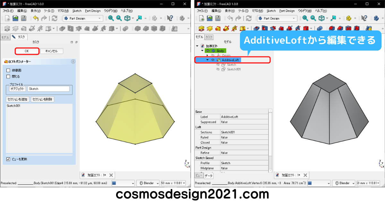Toggle the eye icon beside AdditiveLoft
Viewport: 385px width, 202px height.
[x=212, y=60]
